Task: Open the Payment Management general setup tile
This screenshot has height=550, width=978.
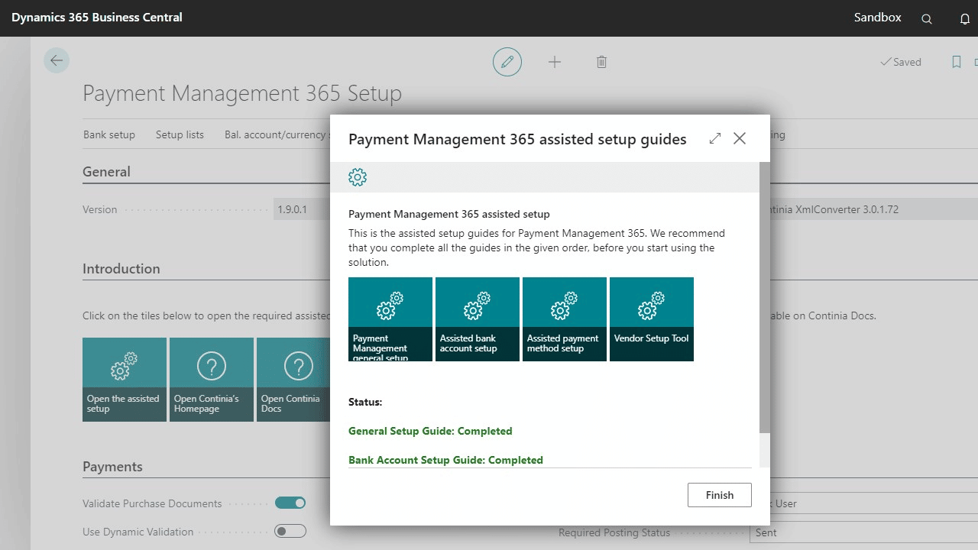Action: (390, 318)
